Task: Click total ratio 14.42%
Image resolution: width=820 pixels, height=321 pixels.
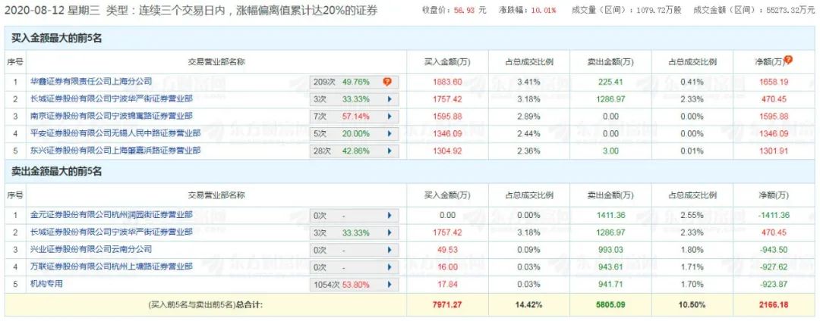Action: point(528,304)
